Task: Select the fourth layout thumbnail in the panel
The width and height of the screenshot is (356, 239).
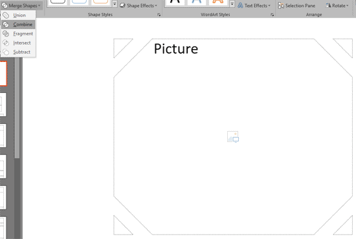Action: pyautogui.click(x=3, y=167)
